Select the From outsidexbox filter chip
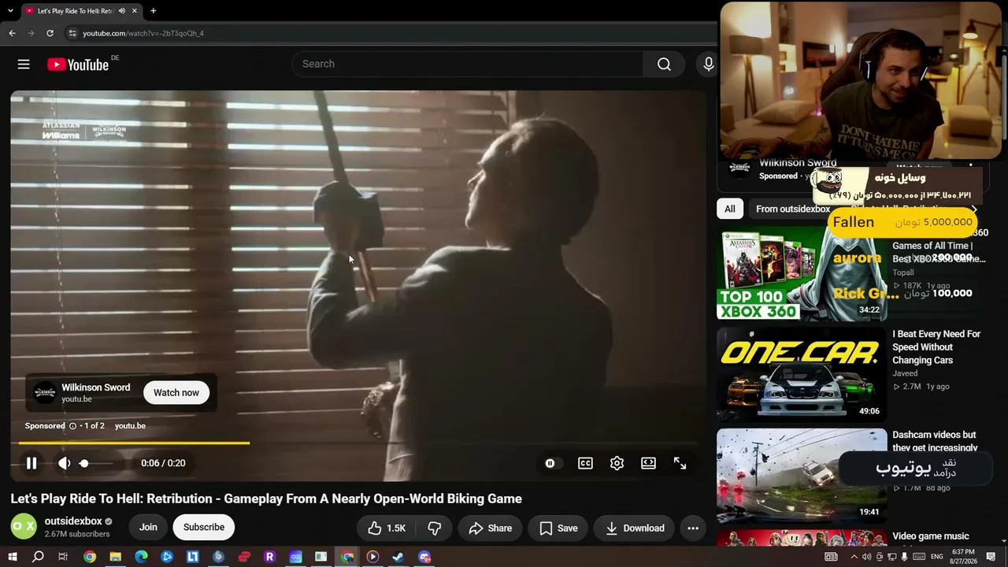Screen dimensions: 1008x567 [x=793, y=209]
